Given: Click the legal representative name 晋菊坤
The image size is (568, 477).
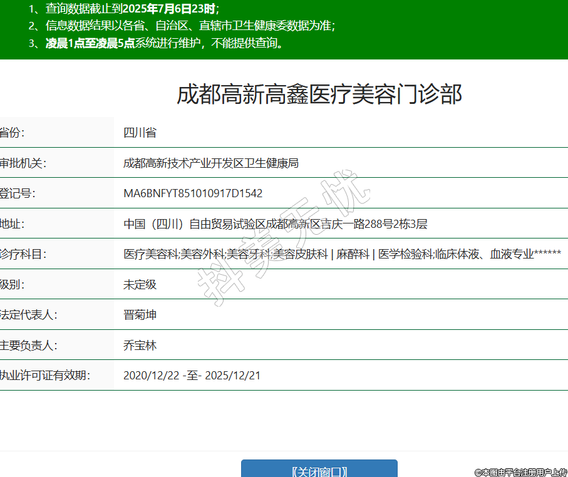Looking at the screenshot, I should (x=140, y=314).
